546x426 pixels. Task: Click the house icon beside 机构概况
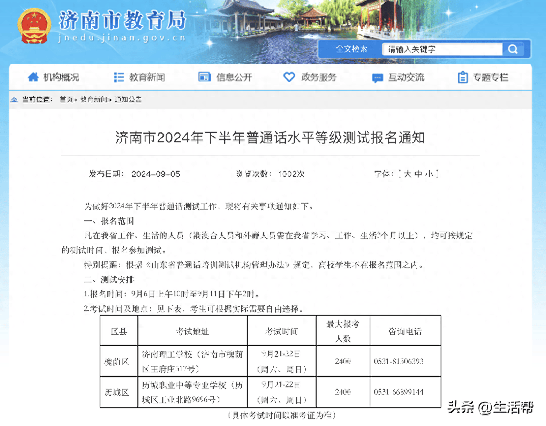(x=33, y=77)
